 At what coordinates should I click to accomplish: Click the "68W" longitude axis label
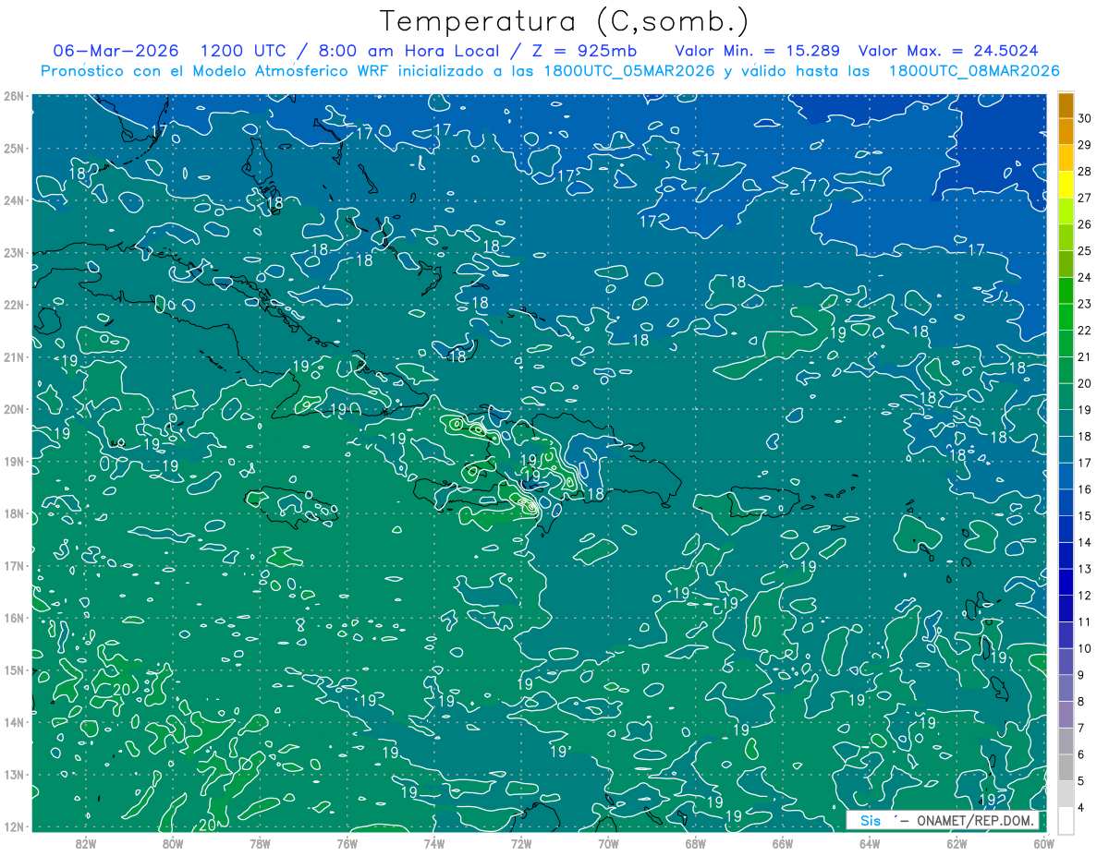coord(695,843)
